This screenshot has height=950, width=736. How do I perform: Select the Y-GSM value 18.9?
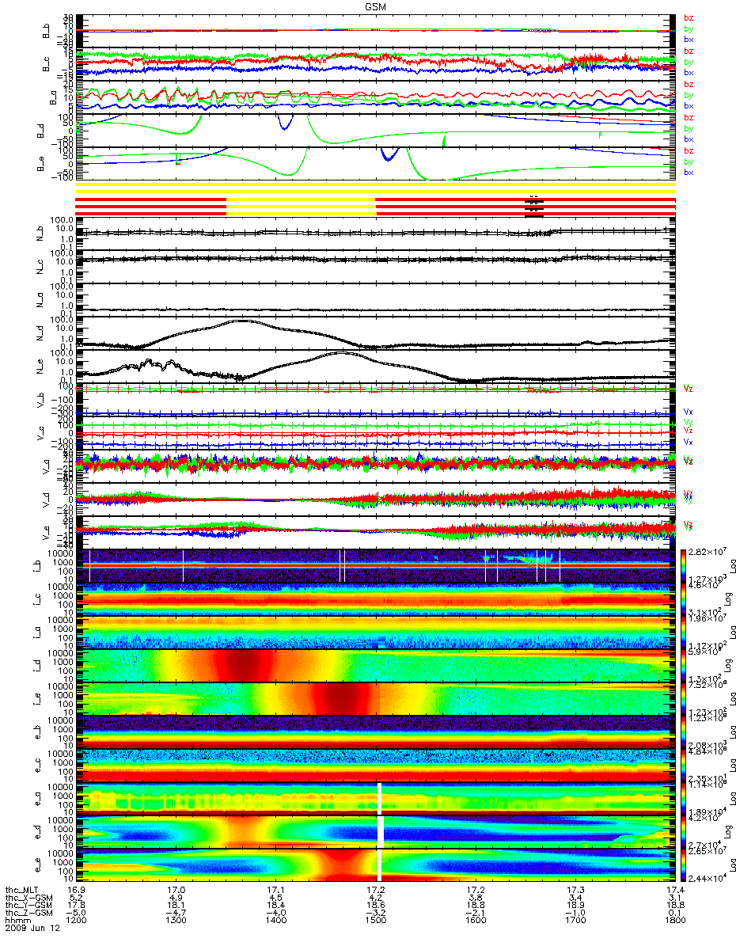575,905
